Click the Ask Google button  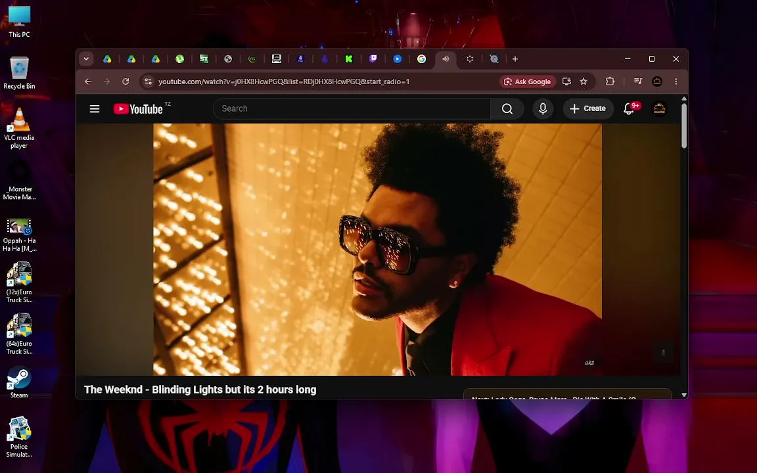pyautogui.click(x=527, y=81)
